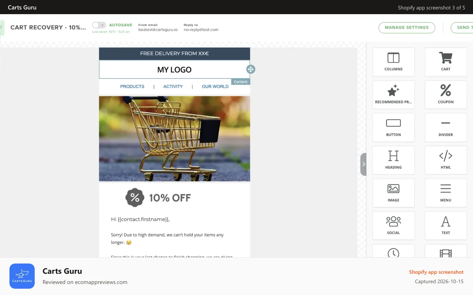473x295 pixels.
Task: Add a Columns block
Action: click(x=393, y=62)
